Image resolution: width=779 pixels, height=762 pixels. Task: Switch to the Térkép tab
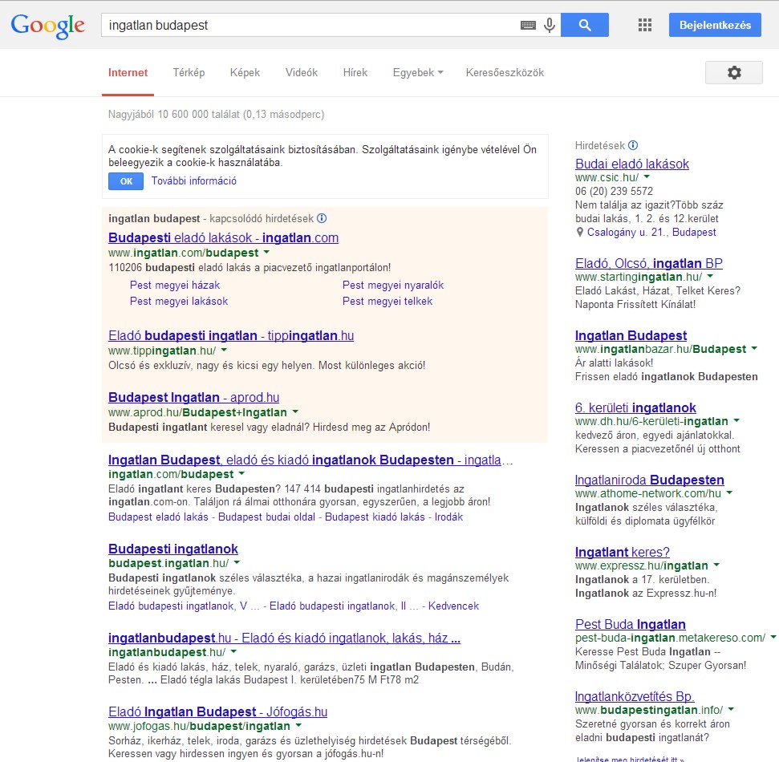[x=189, y=72]
